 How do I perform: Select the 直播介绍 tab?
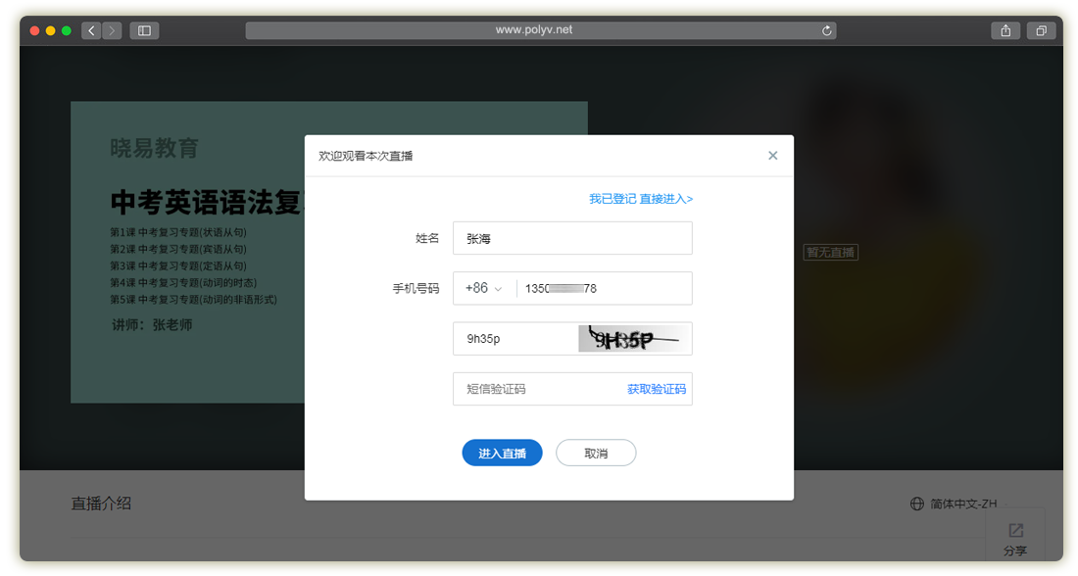101,504
